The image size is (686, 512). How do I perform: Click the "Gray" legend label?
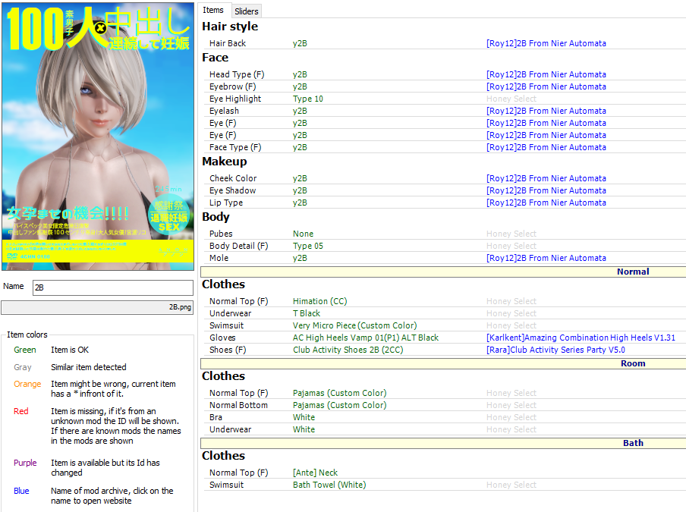[23, 367]
